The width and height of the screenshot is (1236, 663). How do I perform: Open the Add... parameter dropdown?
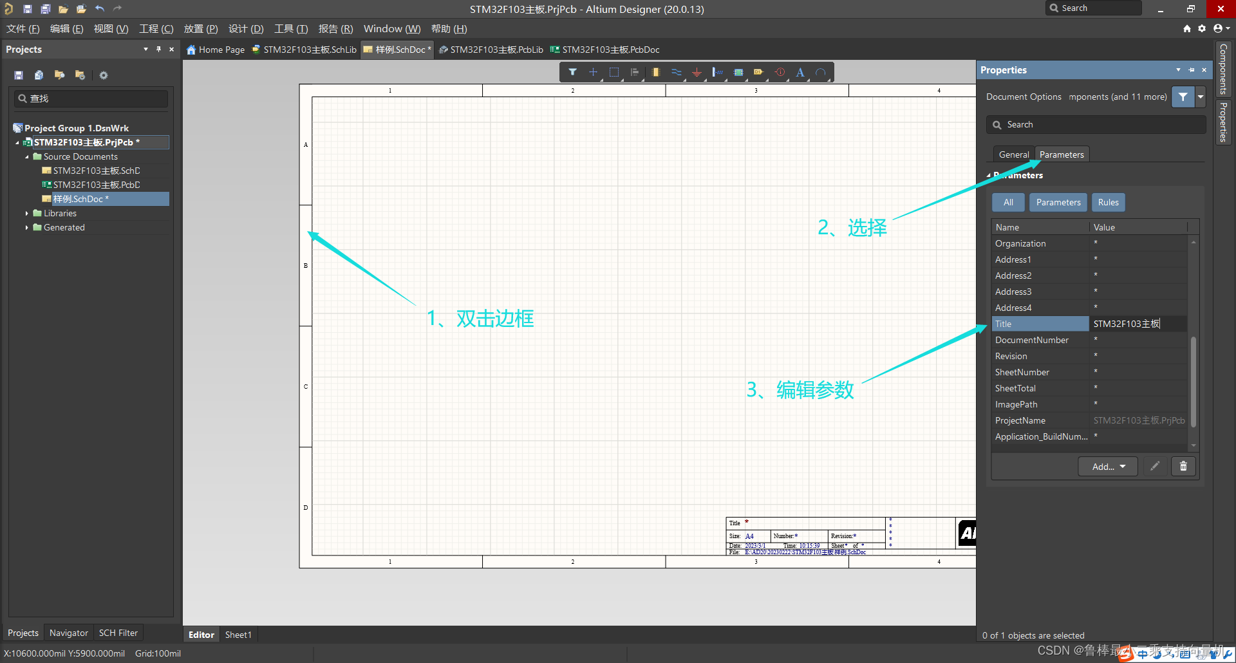[x=1108, y=466]
